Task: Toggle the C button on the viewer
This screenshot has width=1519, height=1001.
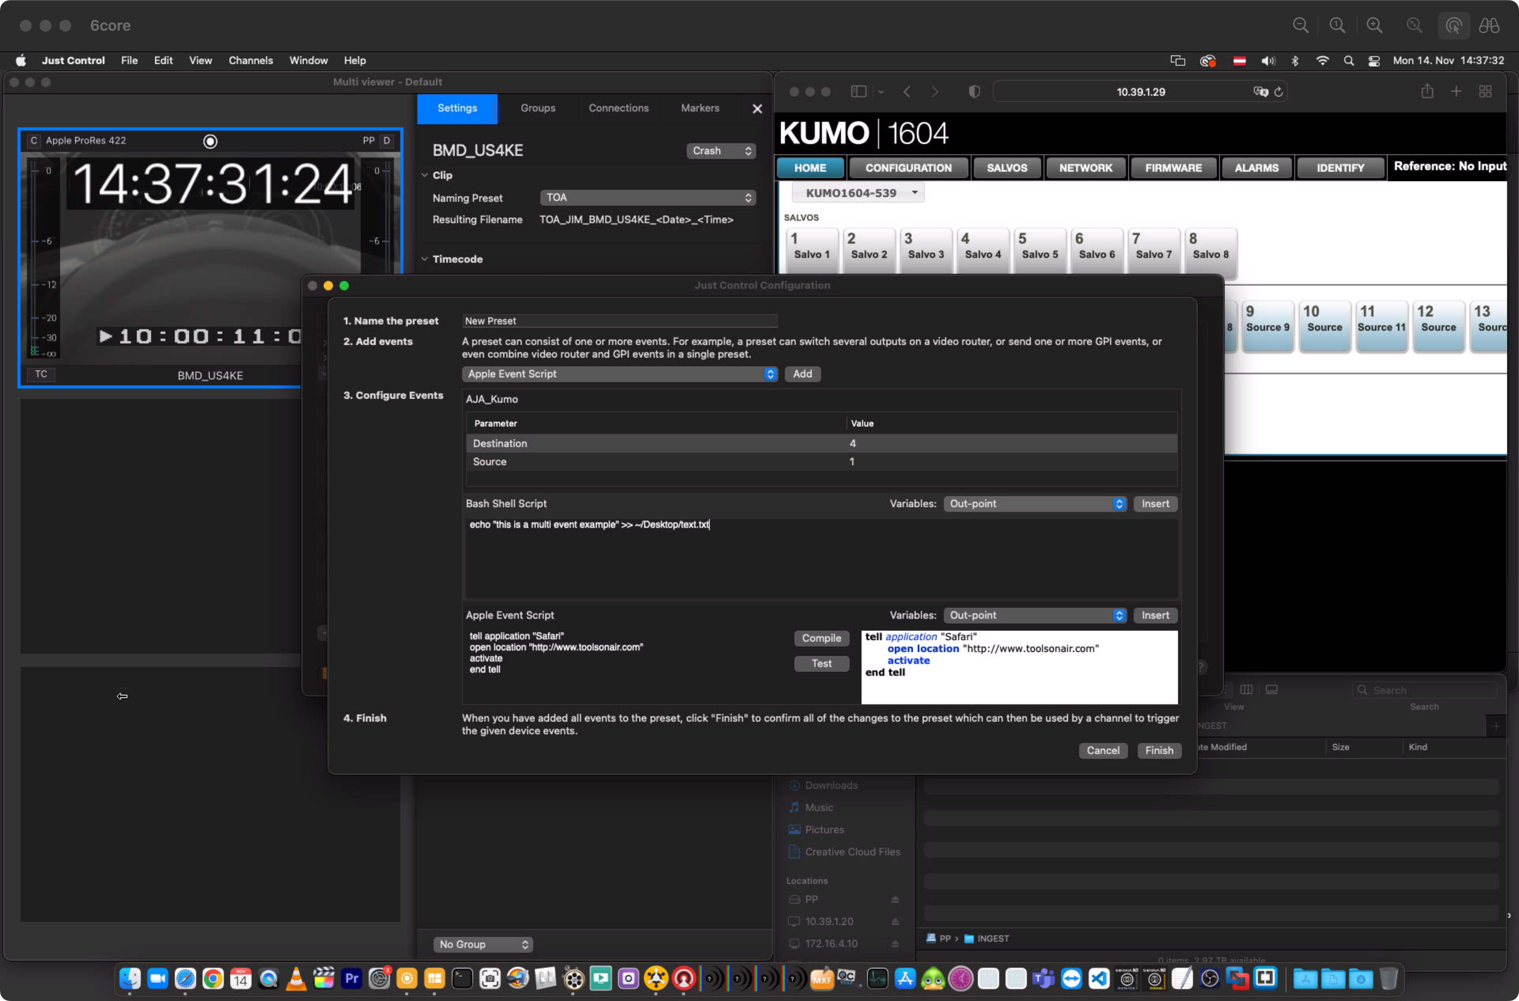Action: click(x=34, y=140)
